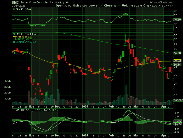183x138 pixels.
Task: Click the 5.0 level on the MACD axis
Action: pos(177,113)
